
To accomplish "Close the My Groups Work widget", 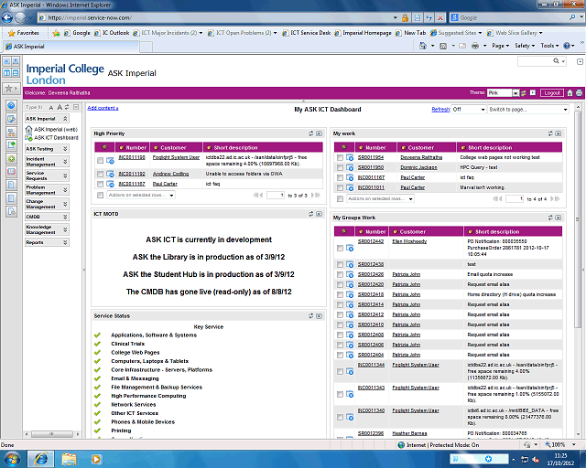I will (559, 217).
